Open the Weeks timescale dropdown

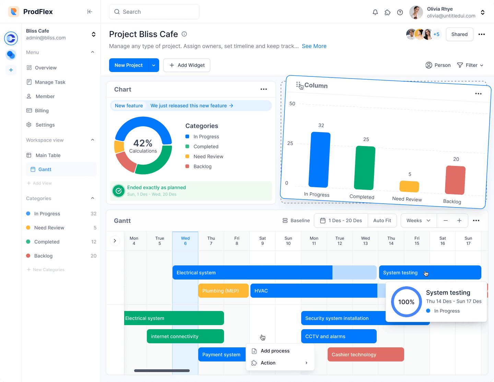419,220
